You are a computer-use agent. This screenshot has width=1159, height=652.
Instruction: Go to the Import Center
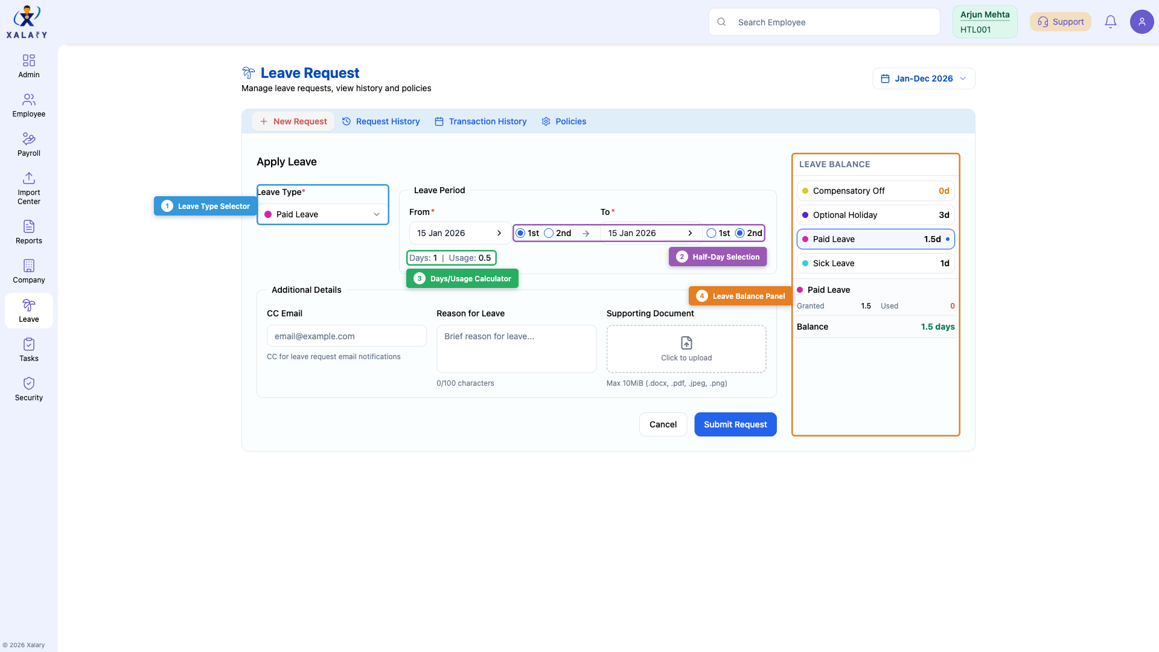point(28,187)
